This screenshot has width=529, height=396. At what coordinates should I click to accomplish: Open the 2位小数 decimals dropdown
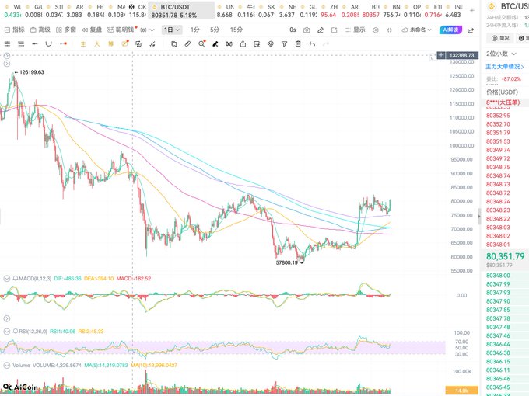click(x=501, y=54)
